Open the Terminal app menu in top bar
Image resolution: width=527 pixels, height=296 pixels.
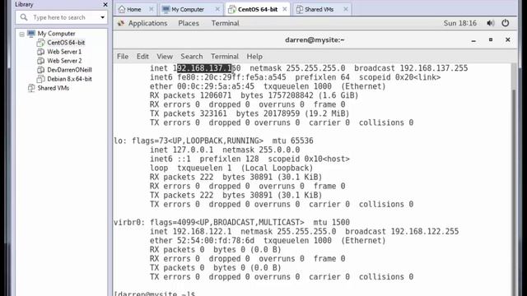(x=225, y=23)
